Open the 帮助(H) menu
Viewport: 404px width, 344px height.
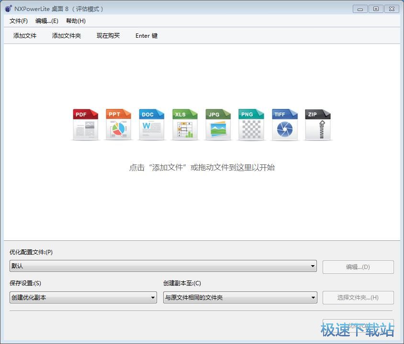coord(76,21)
